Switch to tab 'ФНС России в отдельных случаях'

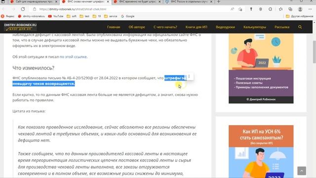[189, 1]
